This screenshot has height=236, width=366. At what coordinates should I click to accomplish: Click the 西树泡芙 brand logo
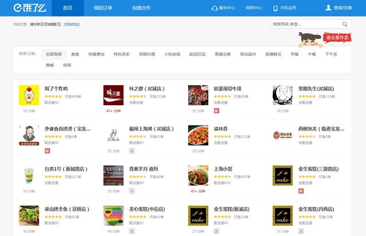pyautogui.click(x=283, y=135)
